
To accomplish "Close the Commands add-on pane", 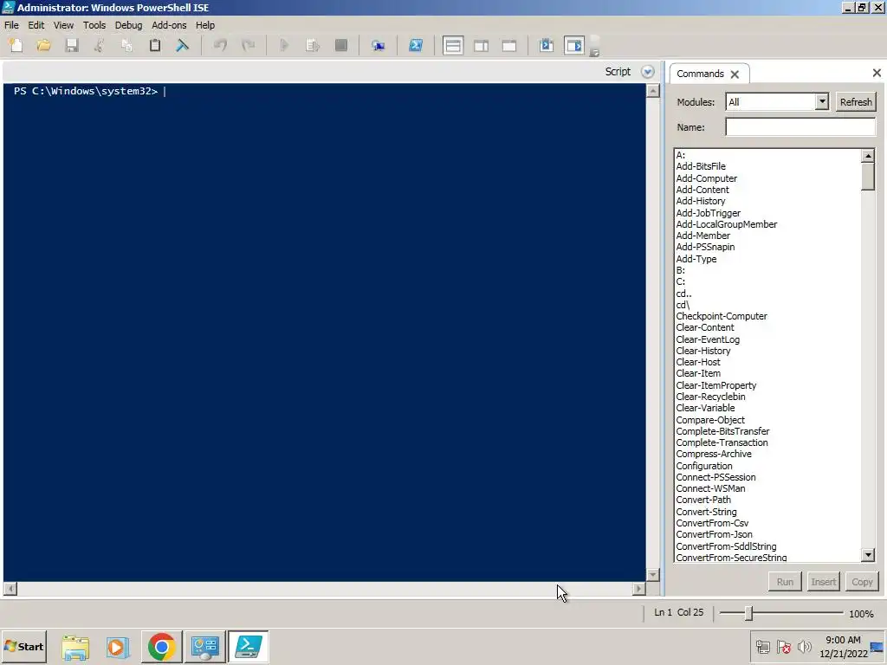I will click(877, 73).
